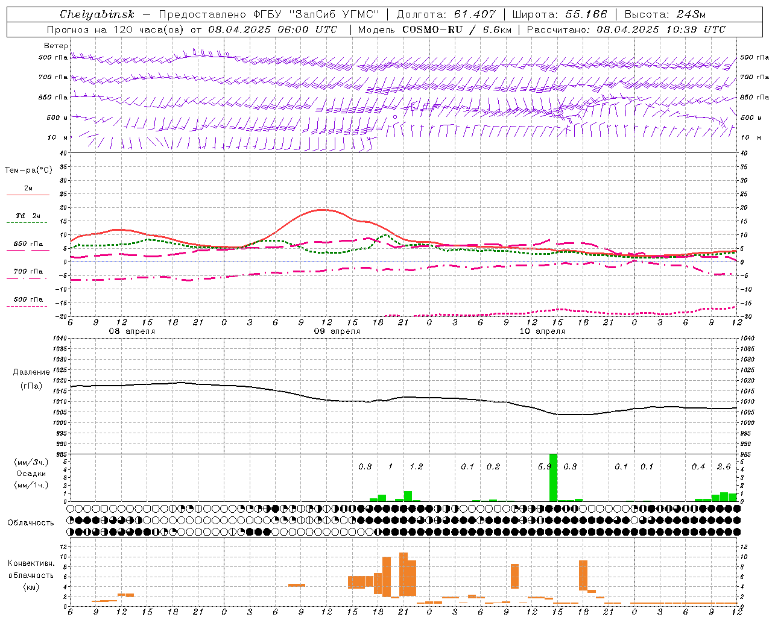Click the Chelyabinsk station title
This screenshot has height=617, width=772.
tap(96, 14)
